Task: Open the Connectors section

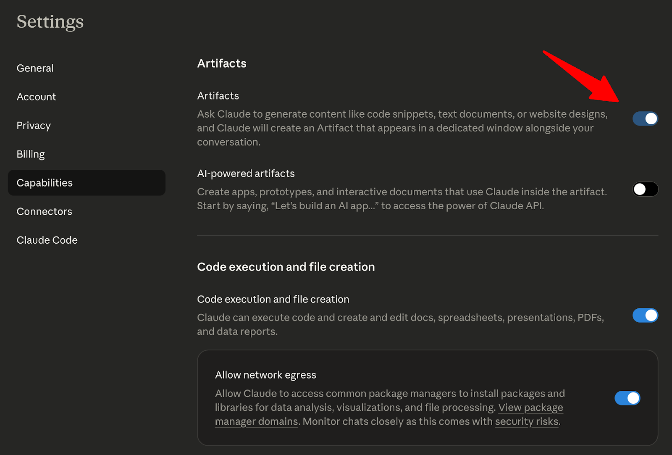Action: pyautogui.click(x=44, y=211)
